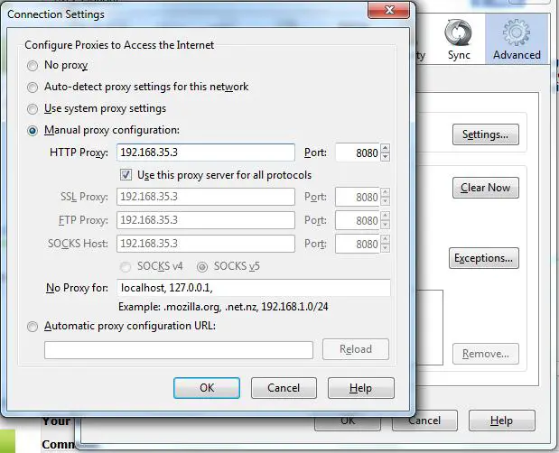Open Help in the Connection Settings dialog
This screenshot has width=559, height=453.
click(361, 388)
